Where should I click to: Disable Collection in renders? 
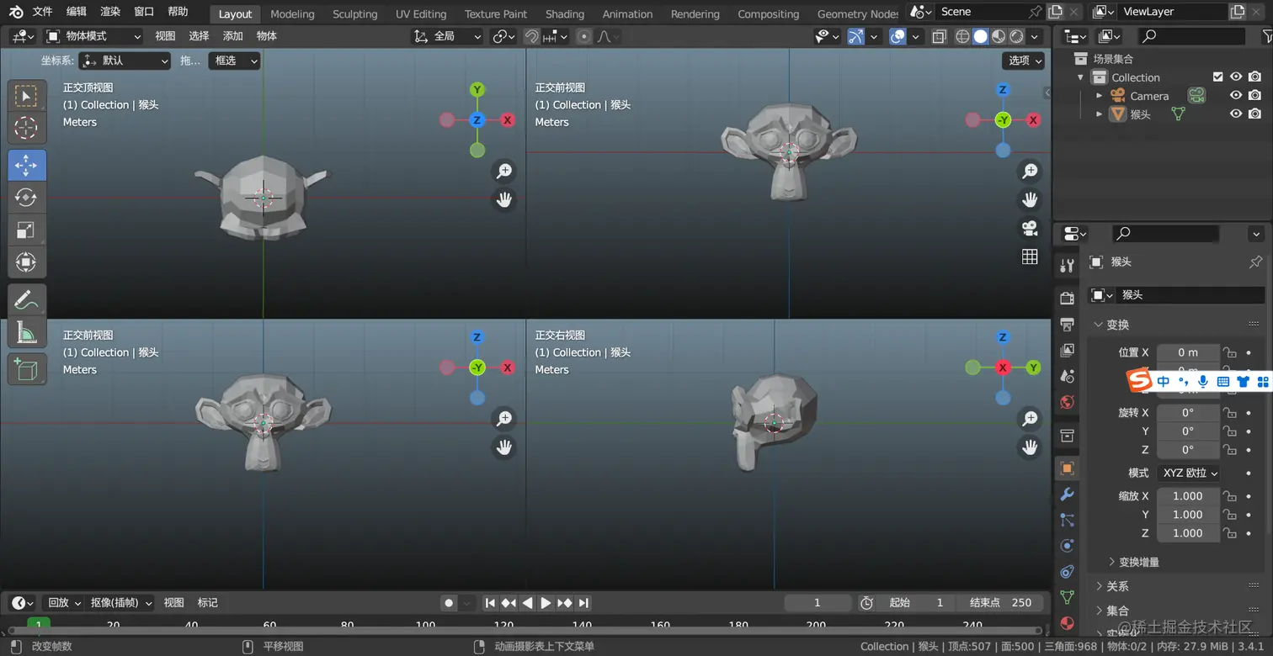tap(1254, 77)
